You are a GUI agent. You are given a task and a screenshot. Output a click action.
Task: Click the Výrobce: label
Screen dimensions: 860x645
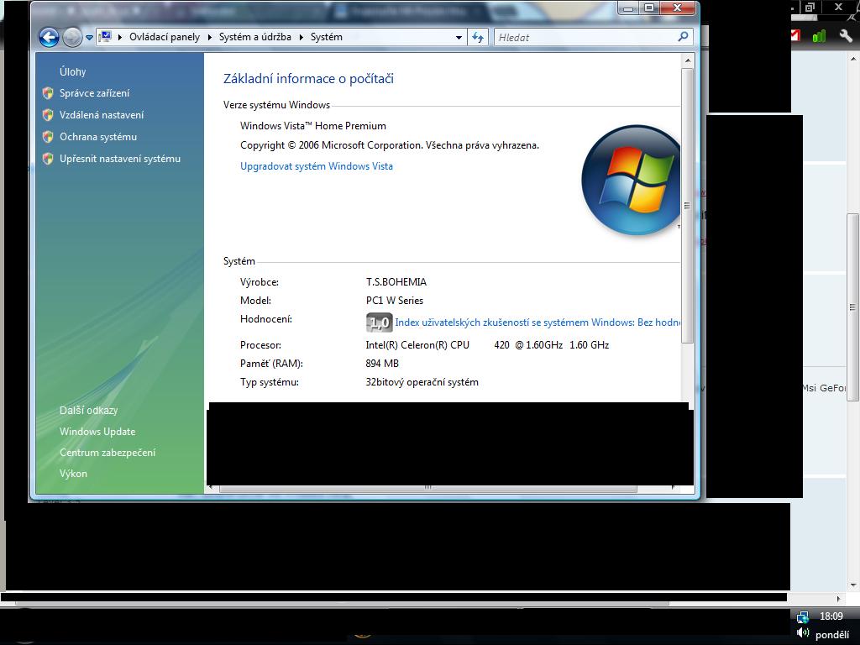260,282
